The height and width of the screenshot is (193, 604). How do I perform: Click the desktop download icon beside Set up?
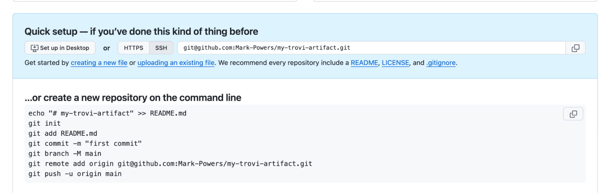coord(34,48)
